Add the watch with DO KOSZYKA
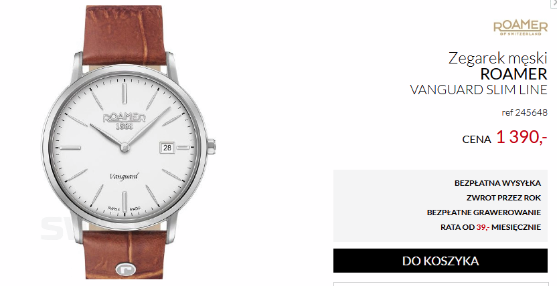Screen dimensions: 557x286 click(440, 261)
